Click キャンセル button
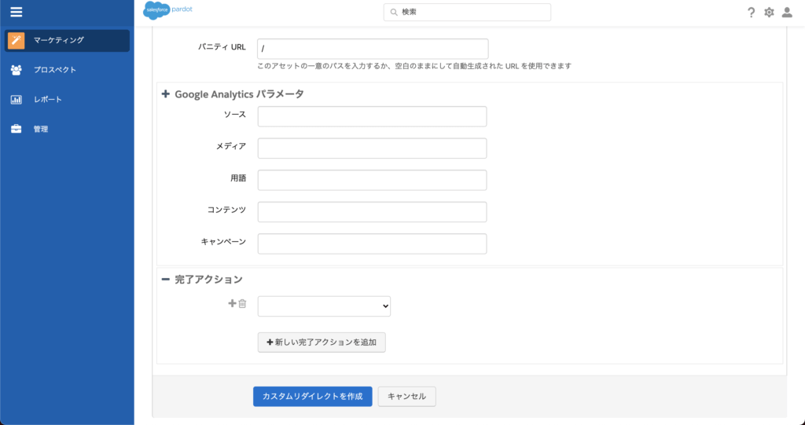The image size is (805, 425). 406,396
